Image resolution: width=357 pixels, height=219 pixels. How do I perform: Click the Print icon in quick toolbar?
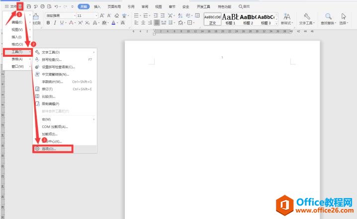click(42, 6)
